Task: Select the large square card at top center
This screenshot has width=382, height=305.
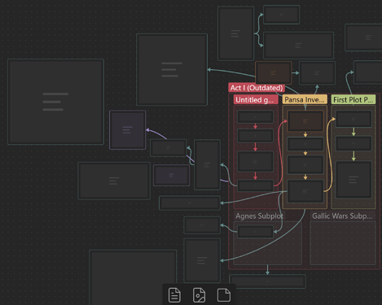Action: [x=172, y=69]
